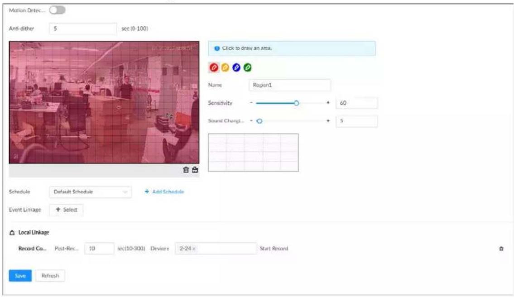Click the Anti-dither input field
The height and width of the screenshot is (297, 514).
[83, 29]
